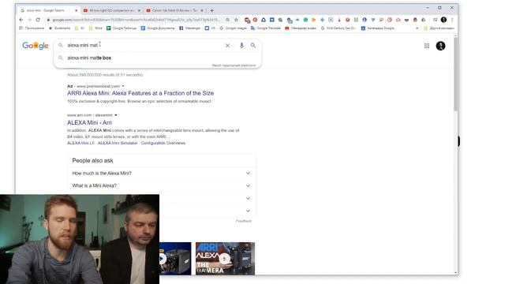Close the Canon 5D Mark IV Review tab
Image resolution: width=505 pixels, height=284 pixels.
click(x=202, y=10)
